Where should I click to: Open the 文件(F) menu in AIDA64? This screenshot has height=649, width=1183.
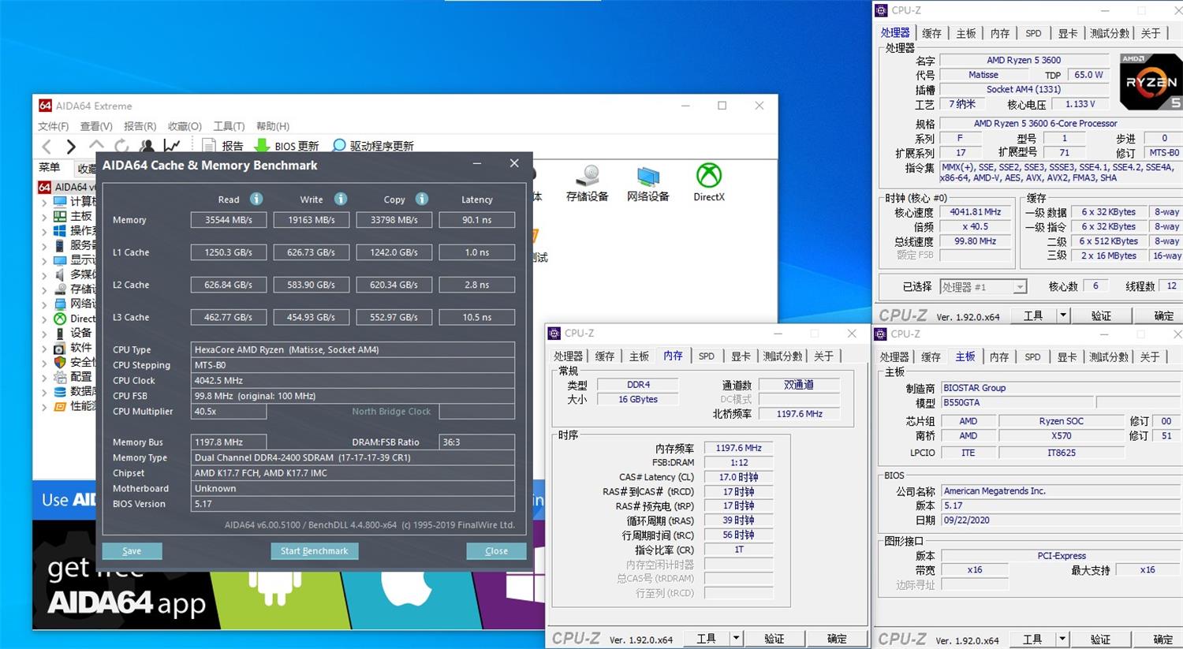click(54, 126)
